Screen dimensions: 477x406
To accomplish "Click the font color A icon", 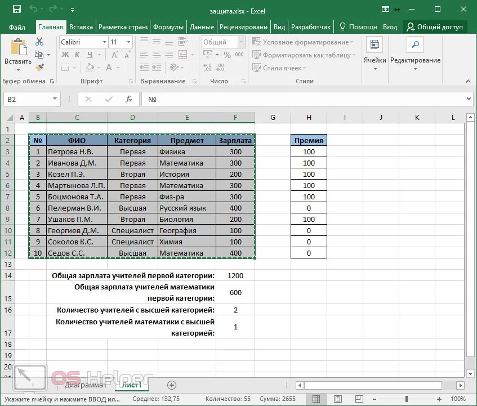I will [x=109, y=68].
